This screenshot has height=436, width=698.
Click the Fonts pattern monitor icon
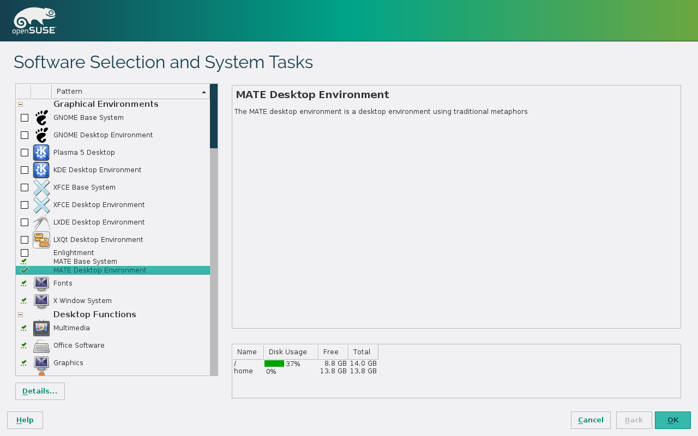41,283
